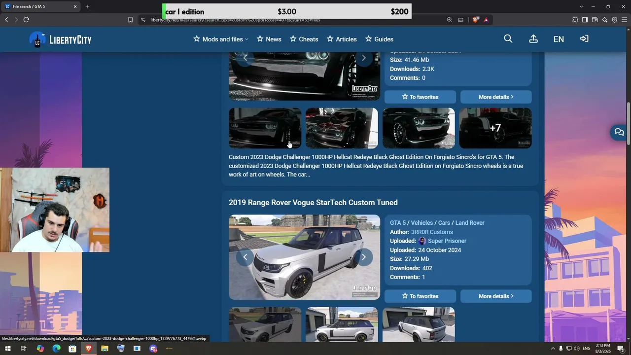This screenshot has width=631, height=355.
Task: Open the first Dodge Challenger thumbnail
Action: pyautogui.click(x=265, y=128)
